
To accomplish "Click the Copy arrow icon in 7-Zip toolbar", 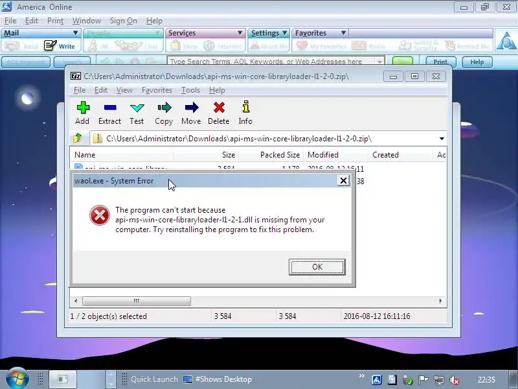I will [x=164, y=108].
